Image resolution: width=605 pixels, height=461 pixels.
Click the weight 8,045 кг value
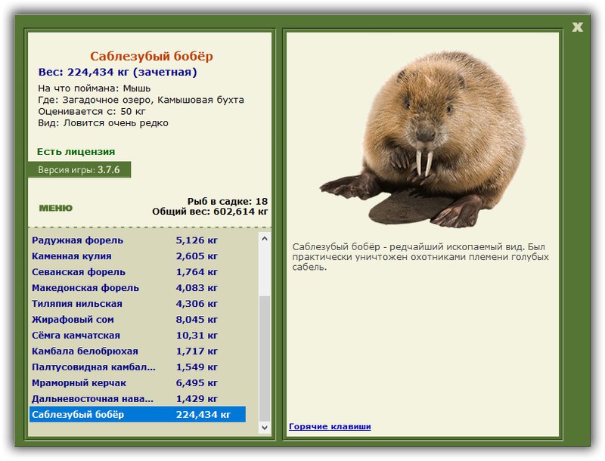click(x=197, y=319)
